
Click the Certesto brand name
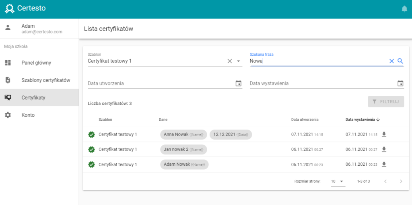pos(31,8)
